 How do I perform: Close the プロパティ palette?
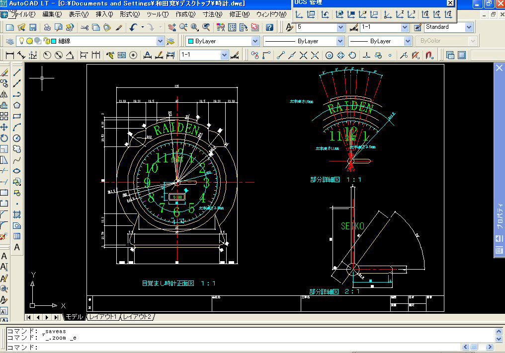coord(499,68)
